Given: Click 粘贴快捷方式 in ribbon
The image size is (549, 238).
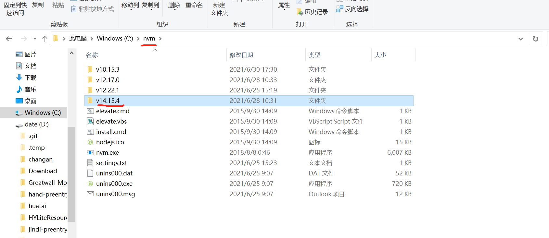Looking at the screenshot, I should (93, 9).
